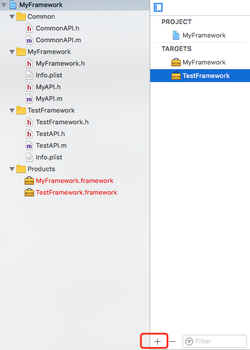This screenshot has width=250, height=350.
Task: Click the TestFramework.h header icon
Action: pos(29,122)
